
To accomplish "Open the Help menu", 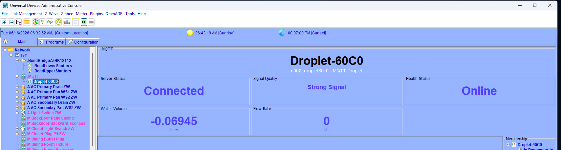I will coord(142,14).
